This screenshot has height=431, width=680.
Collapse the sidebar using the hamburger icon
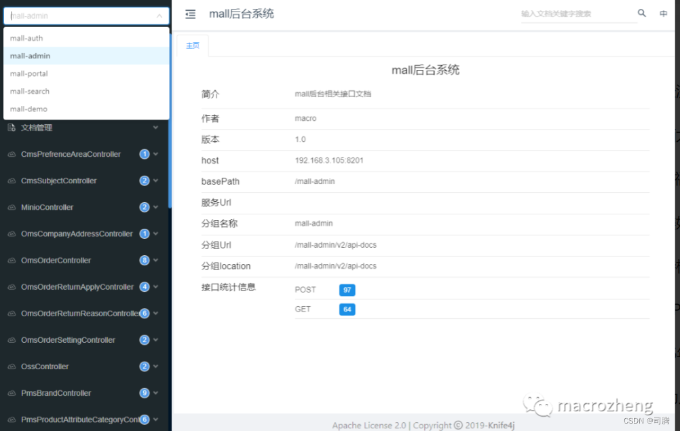coord(190,12)
